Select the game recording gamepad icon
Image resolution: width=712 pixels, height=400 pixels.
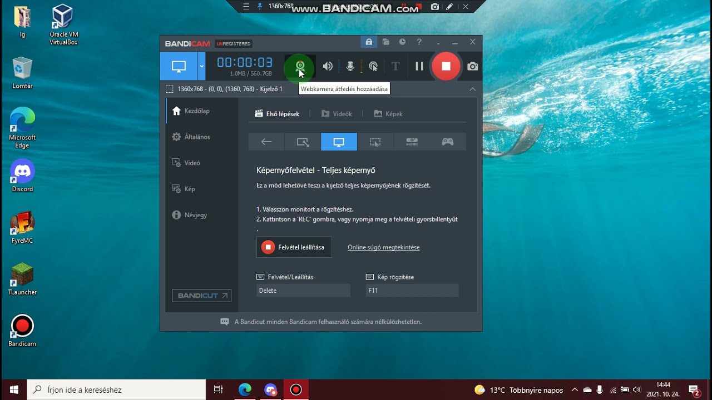pyautogui.click(x=448, y=142)
